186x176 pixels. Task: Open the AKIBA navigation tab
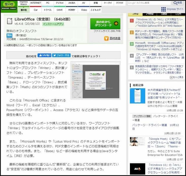(x=72, y=3)
